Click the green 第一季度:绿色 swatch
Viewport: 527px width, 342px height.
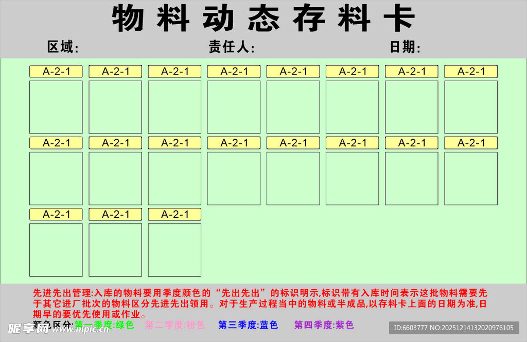pos(106,324)
